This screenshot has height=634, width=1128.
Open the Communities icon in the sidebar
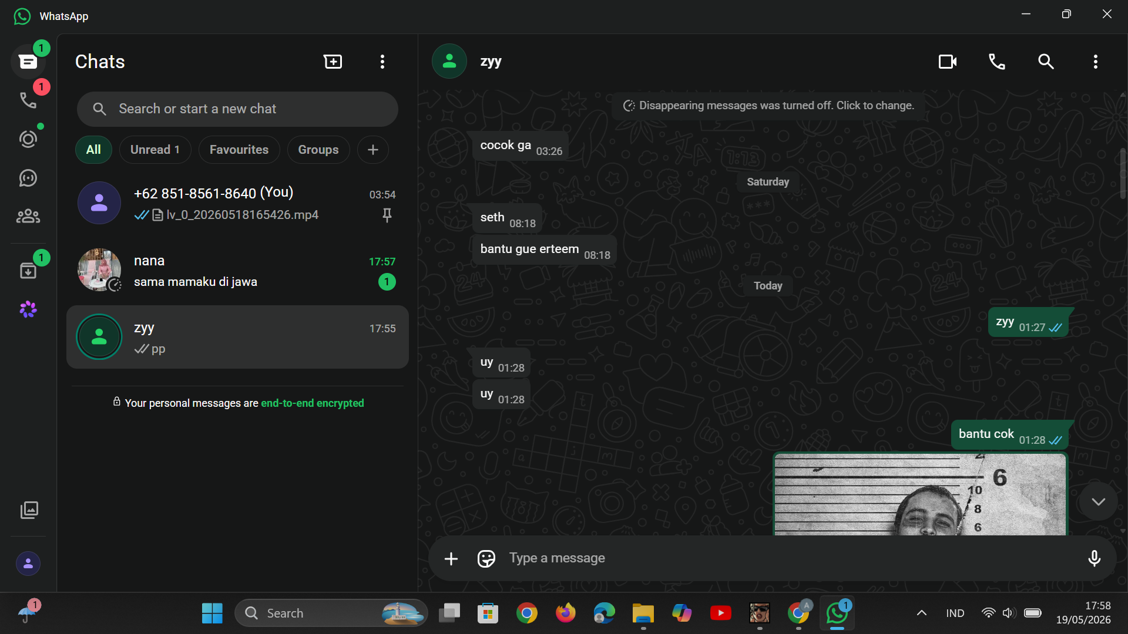point(28,217)
